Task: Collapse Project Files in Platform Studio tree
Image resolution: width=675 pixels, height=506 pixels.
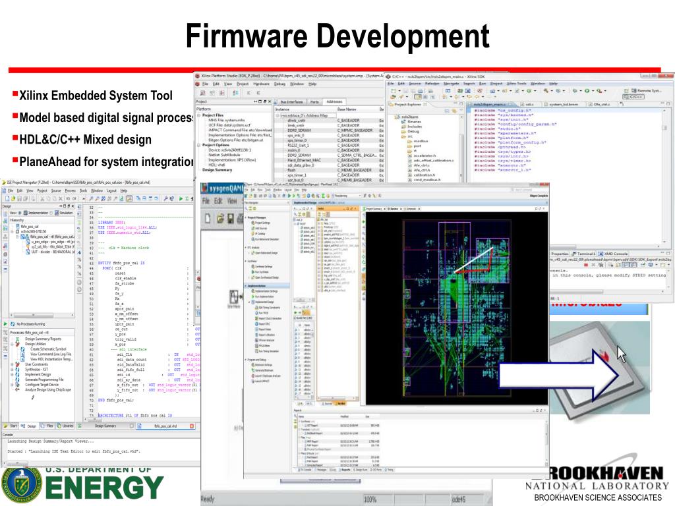Action: click(199, 115)
